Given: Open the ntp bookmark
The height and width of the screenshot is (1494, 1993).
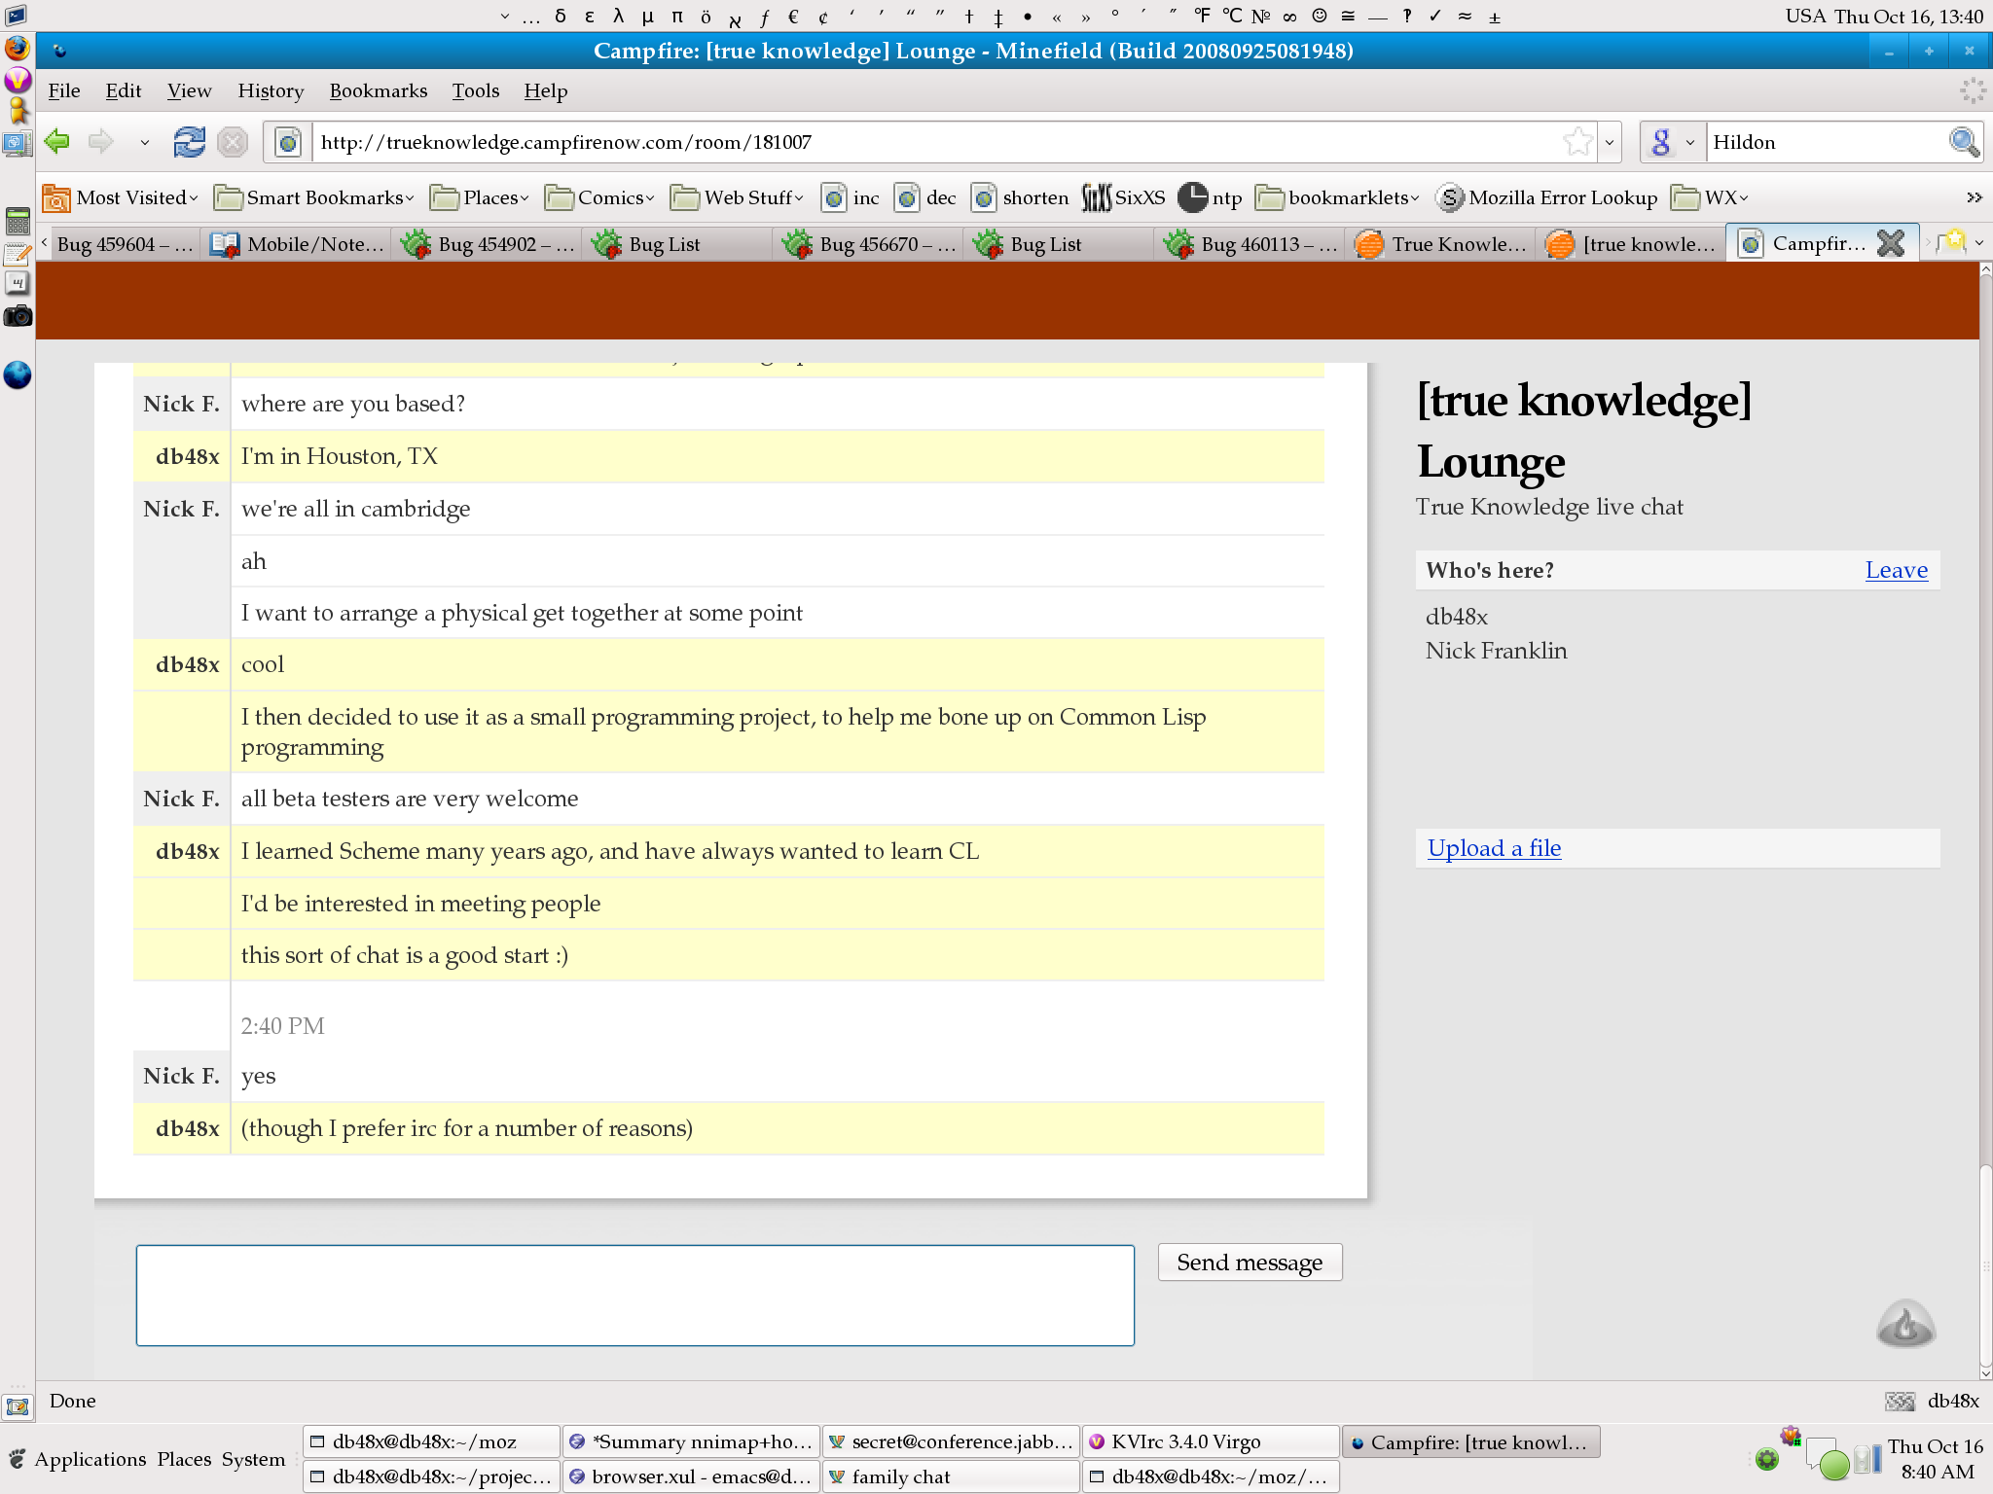Looking at the screenshot, I should 1211,197.
